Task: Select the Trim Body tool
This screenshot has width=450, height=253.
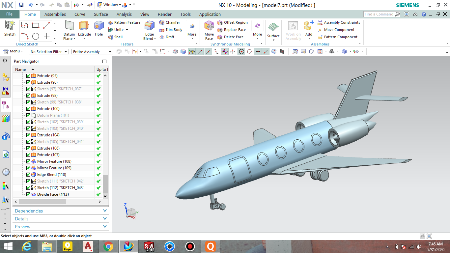Action: point(171,30)
